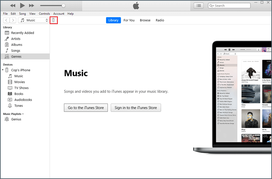This screenshot has width=272, height=179.
Task: Open the Help menu
Action: click(70, 14)
